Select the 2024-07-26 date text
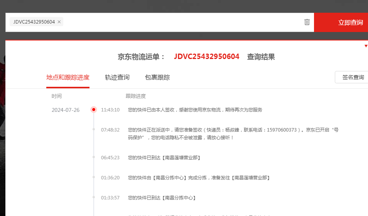Screen dimensions: 368x216 tap(66, 110)
